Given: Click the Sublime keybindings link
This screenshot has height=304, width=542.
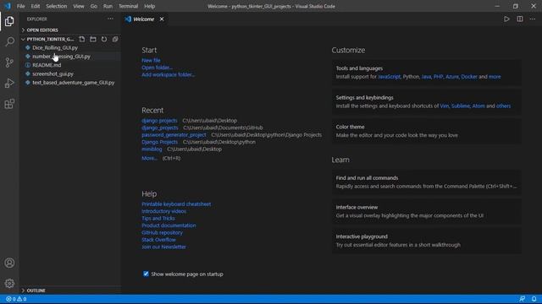Looking at the screenshot, I should (461, 106).
